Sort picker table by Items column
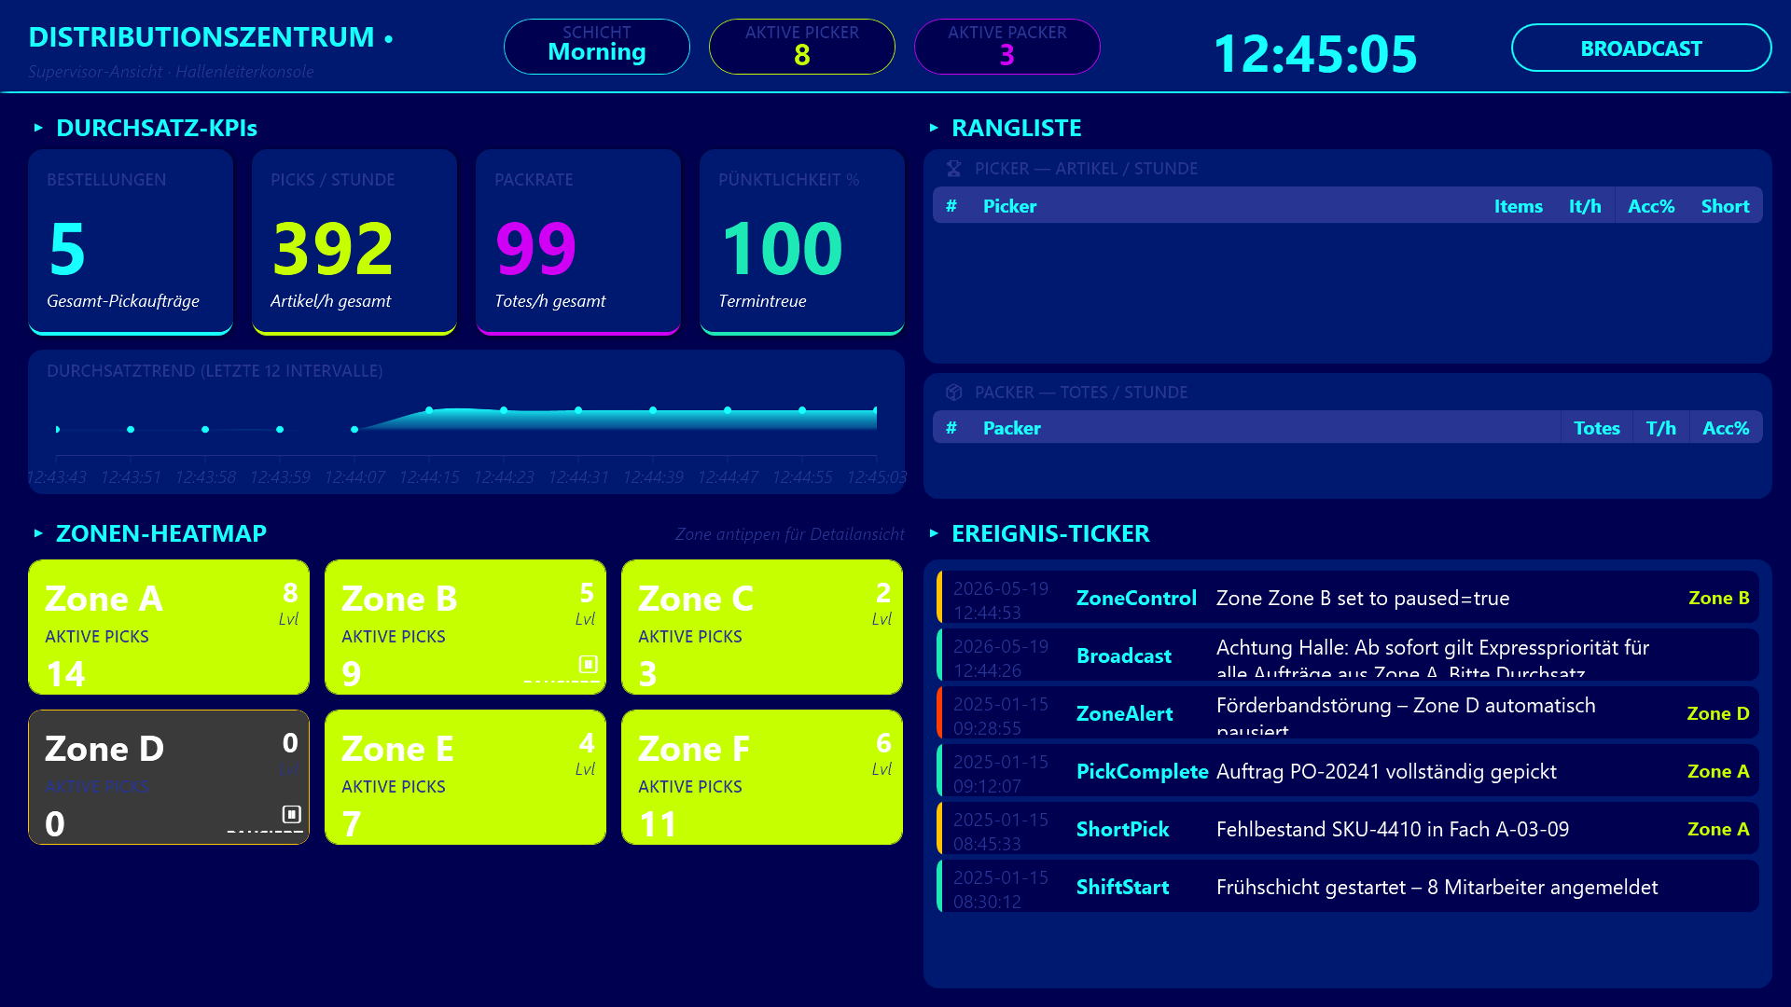1791x1007 pixels. pos(1518,206)
